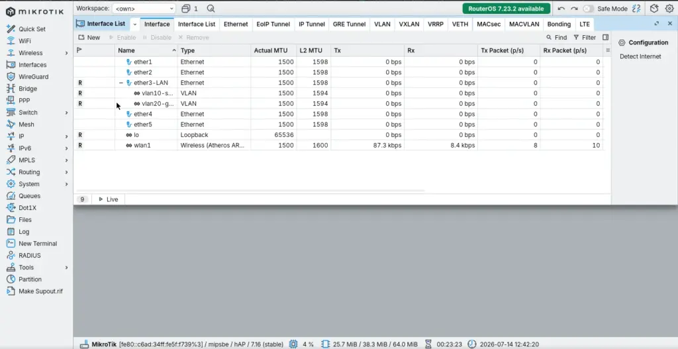Click the Find button
This screenshot has width=678, height=349.
click(x=556, y=38)
